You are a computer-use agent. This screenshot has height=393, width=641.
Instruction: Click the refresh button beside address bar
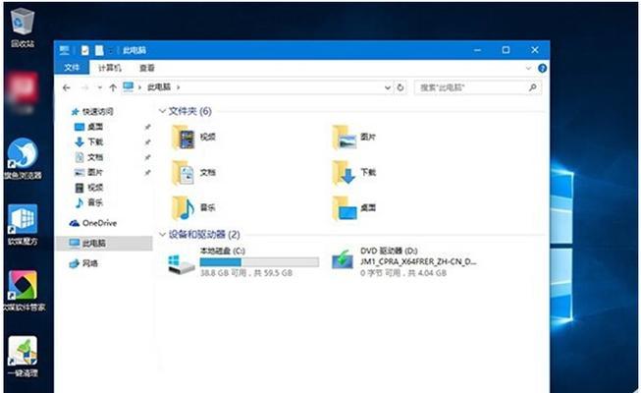pos(401,87)
